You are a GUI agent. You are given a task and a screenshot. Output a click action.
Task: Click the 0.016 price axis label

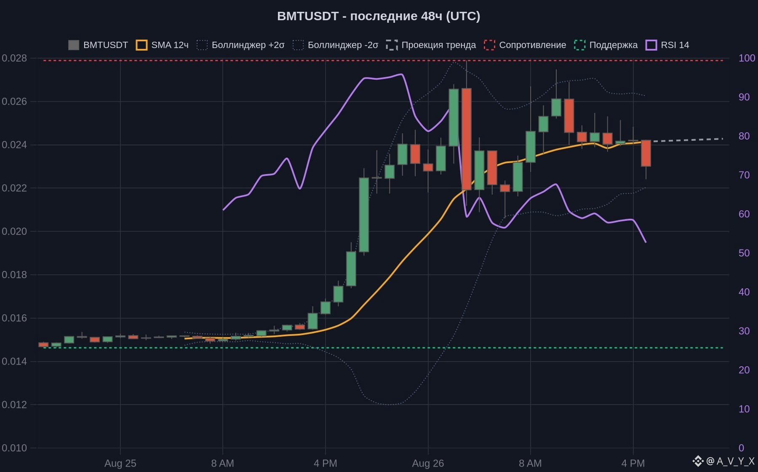coord(14,318)
